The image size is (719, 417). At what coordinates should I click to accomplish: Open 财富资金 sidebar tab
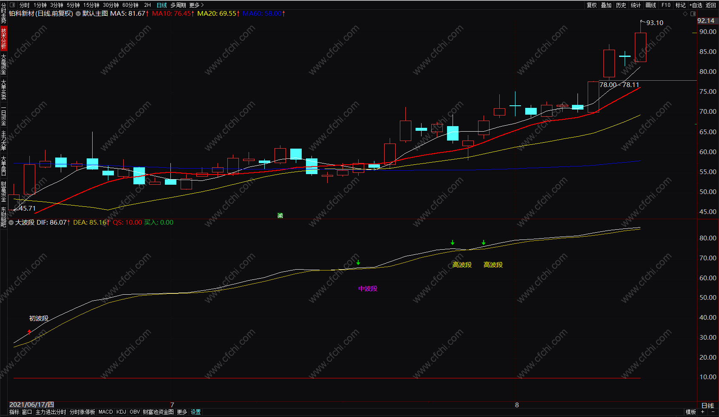coord(3,192)
